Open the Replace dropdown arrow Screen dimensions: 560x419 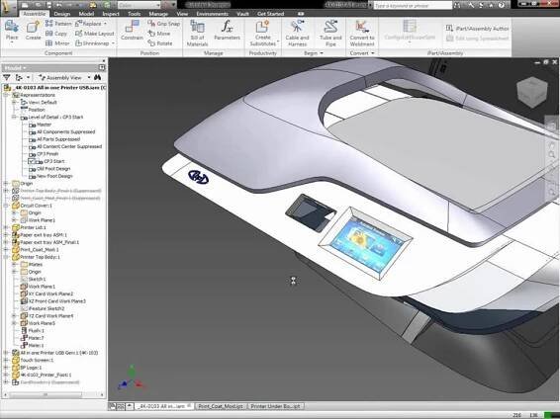105,24
